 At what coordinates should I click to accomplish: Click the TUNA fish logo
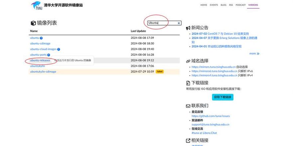(37, 5)
